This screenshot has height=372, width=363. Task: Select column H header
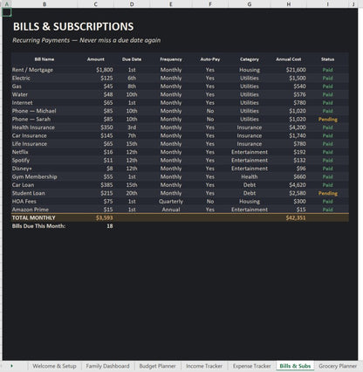coord(288,4)
